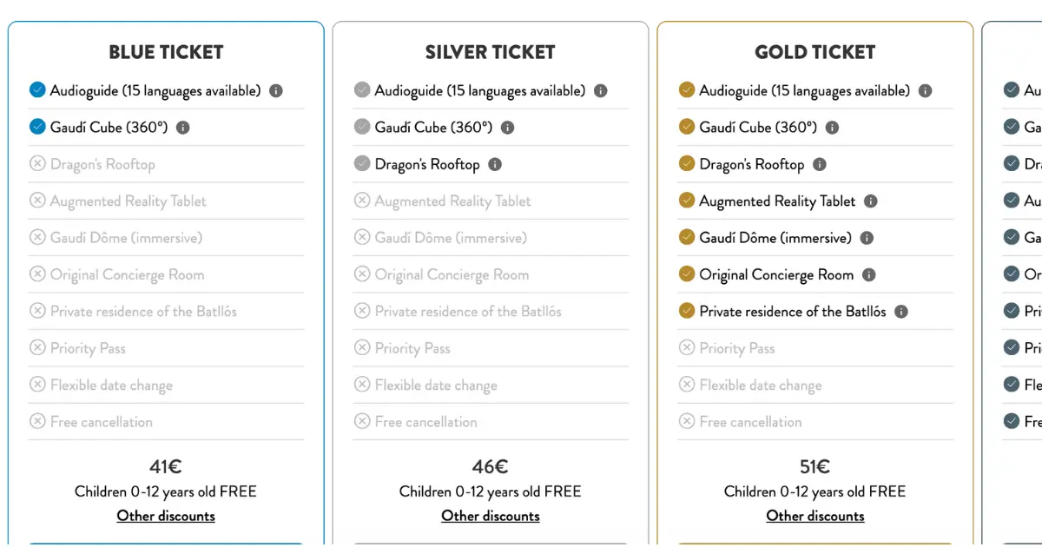Click info icon beside Blue ticket Audioguide
Image resolution: width=1042 pixels, height=547 pixels.
pyautogui.click(x=276, y=90)
